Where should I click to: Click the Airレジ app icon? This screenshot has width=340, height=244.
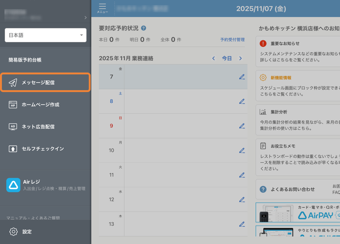pyautogui.click(x=13, y=185)
